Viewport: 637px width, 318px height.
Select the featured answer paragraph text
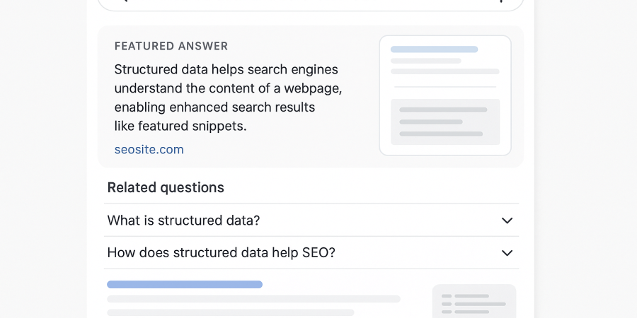click(x=228, y=98)
